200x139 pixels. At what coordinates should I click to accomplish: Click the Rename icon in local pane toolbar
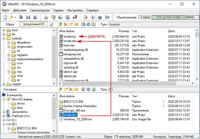pos(76,89)
